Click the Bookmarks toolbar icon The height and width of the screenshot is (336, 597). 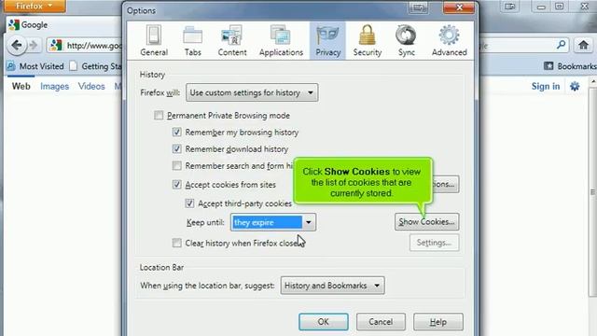[x=548, y=66]
